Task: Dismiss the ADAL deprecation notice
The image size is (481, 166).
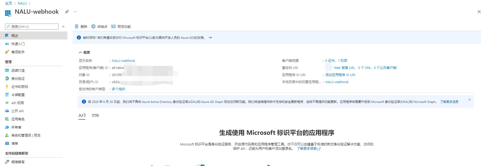Action: point(470,100)
